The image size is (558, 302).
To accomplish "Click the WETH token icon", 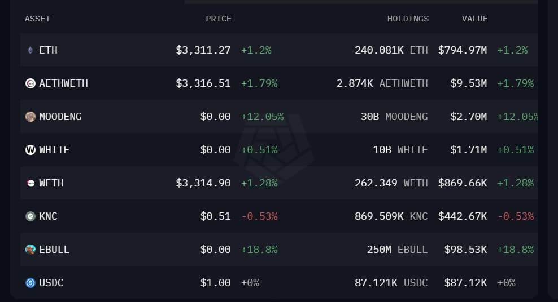I will [x=30, y=183].
